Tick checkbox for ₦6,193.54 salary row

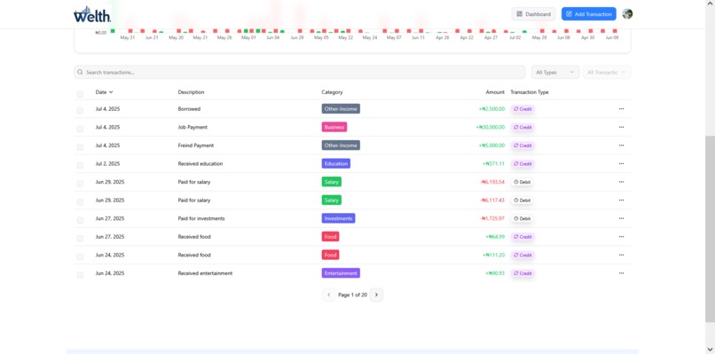80,184
